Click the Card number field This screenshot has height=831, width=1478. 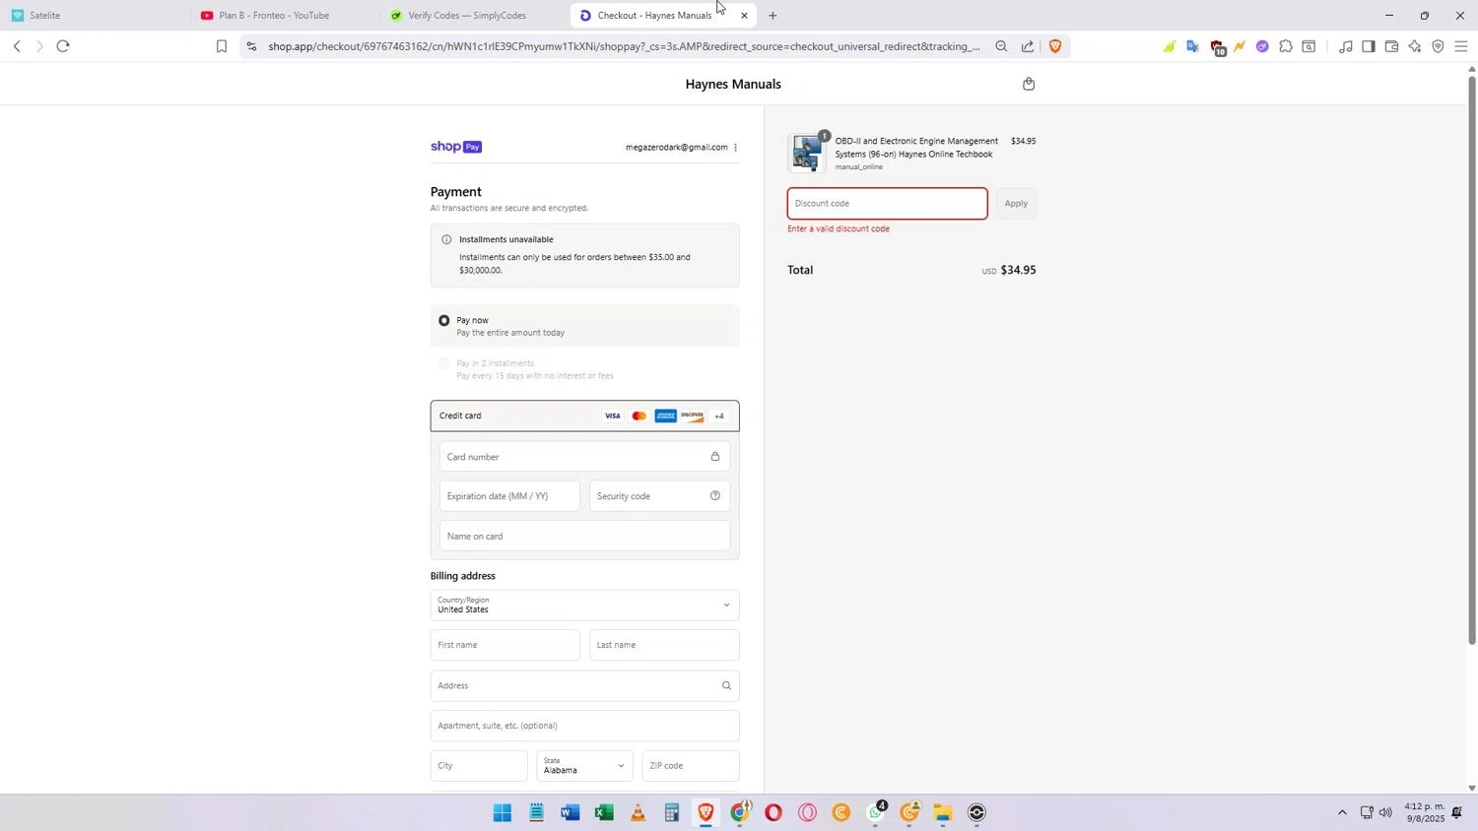pyautogui.click(x=584, y=457)
